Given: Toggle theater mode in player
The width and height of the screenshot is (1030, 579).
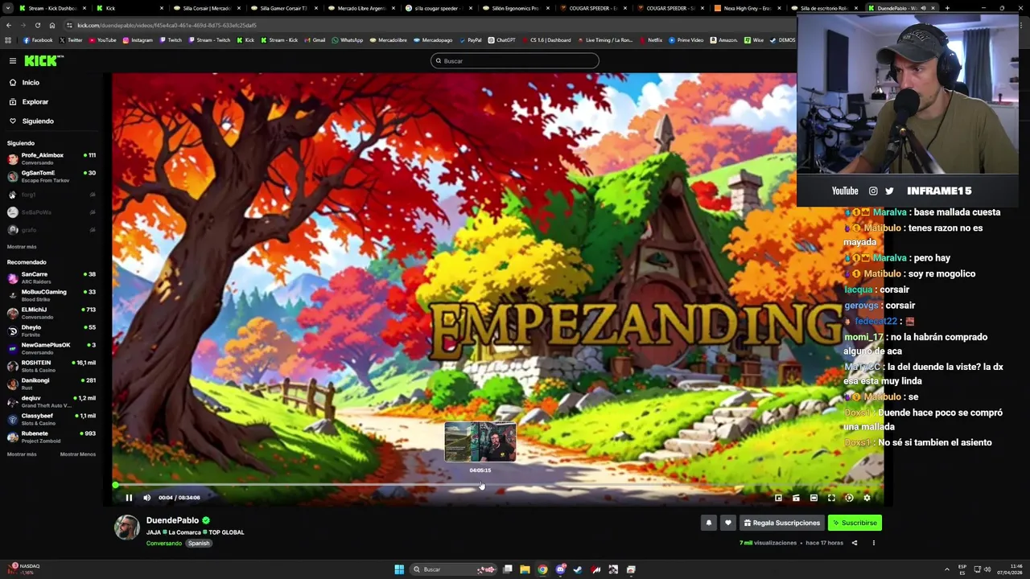Looking at the screenshot, I should [814, 498].
